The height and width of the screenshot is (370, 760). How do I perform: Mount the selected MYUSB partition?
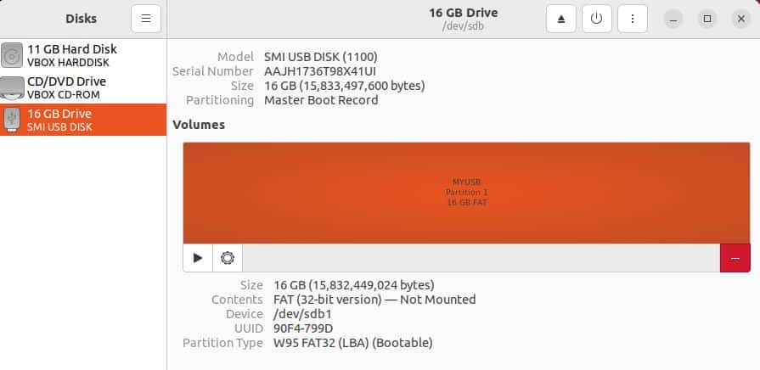tap(198, 258)
